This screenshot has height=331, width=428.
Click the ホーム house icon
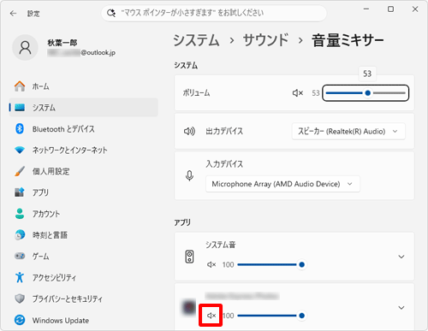(x=20, y=86)
